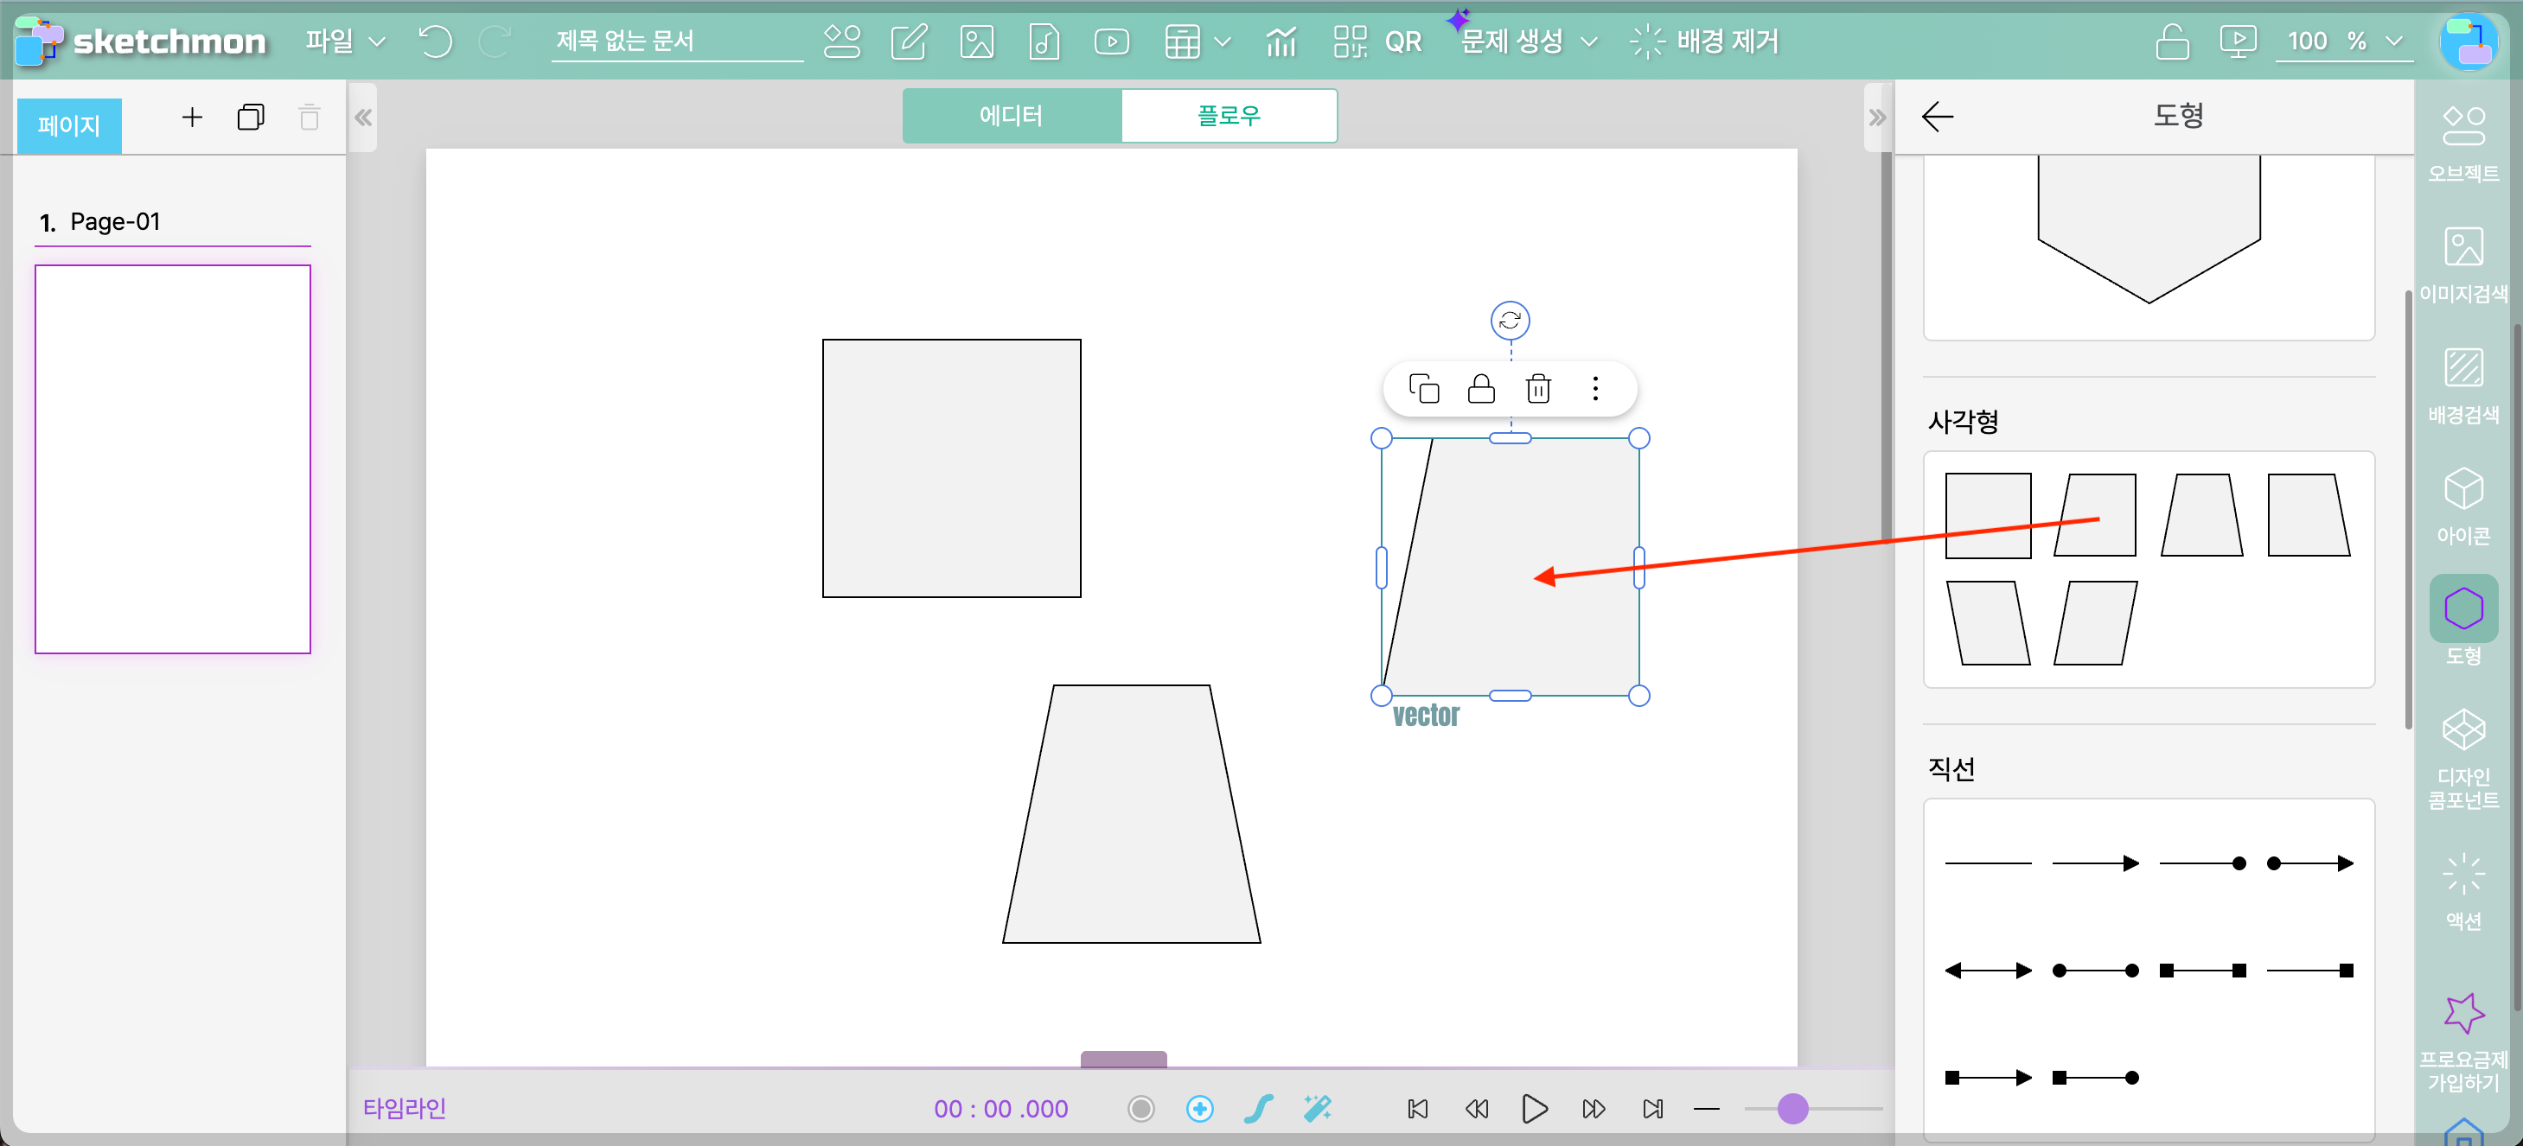2523x1146 pixels.
Task: Duplicate selected shape with copy icon
Action: [1423, 389]
